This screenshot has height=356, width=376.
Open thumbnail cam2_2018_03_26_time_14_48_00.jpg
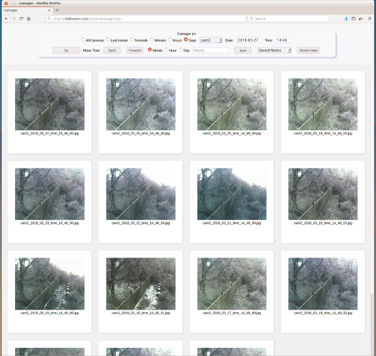coord(141,104)
